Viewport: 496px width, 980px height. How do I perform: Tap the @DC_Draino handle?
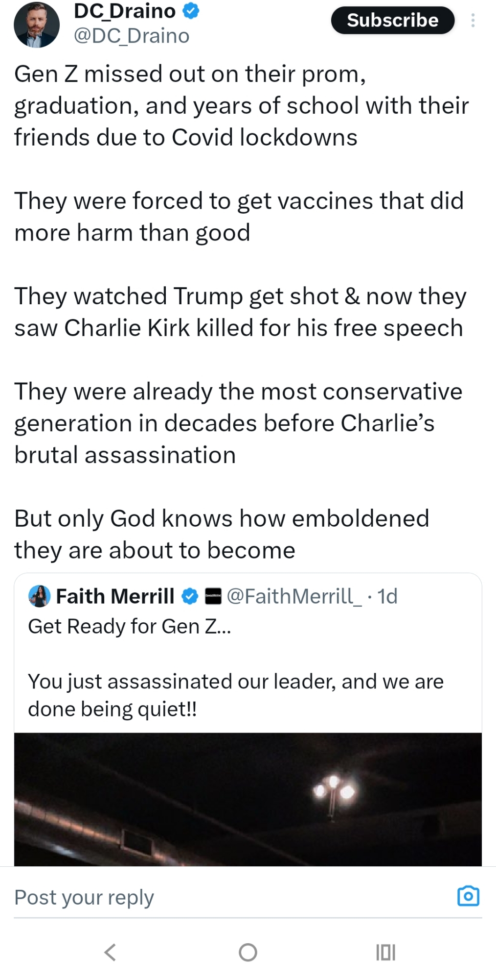[131, 36]
